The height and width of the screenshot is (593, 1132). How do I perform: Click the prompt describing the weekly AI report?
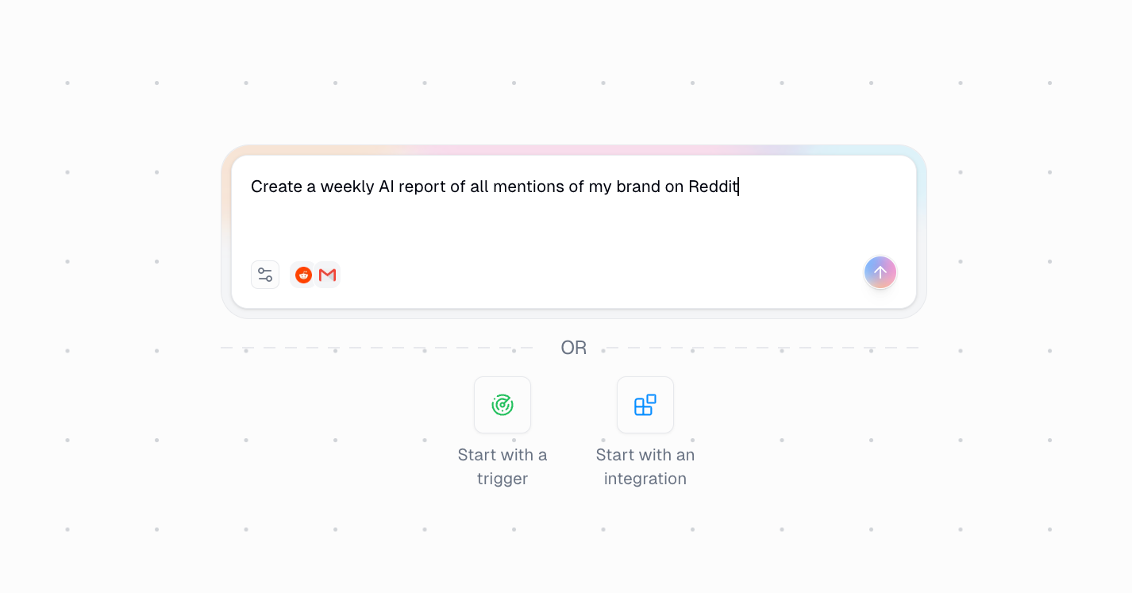tap(494, 187)
